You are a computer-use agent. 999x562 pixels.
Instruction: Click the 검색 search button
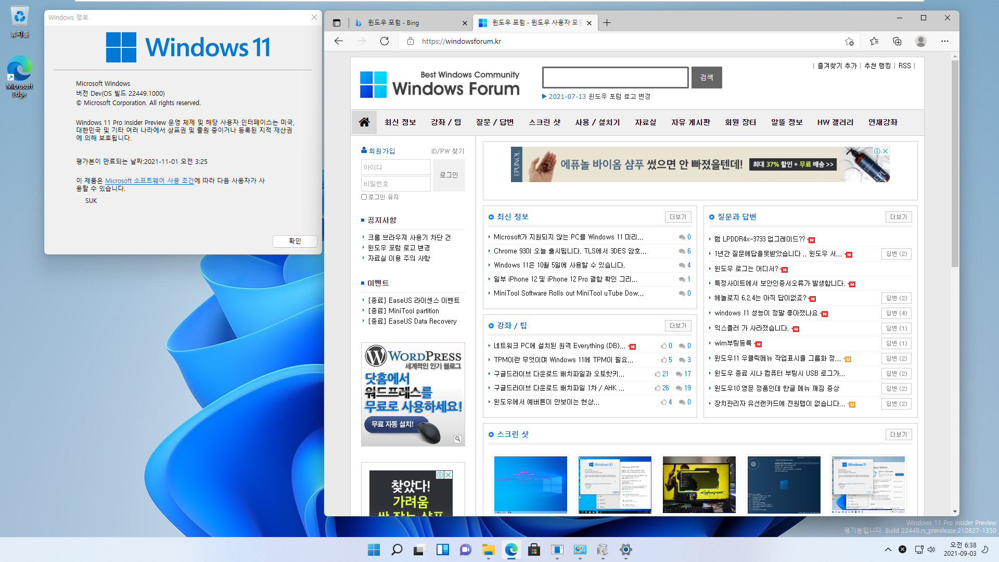point(707,77)
